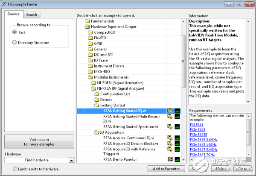Expand the Configuration List folder

[x=96, y=94]
